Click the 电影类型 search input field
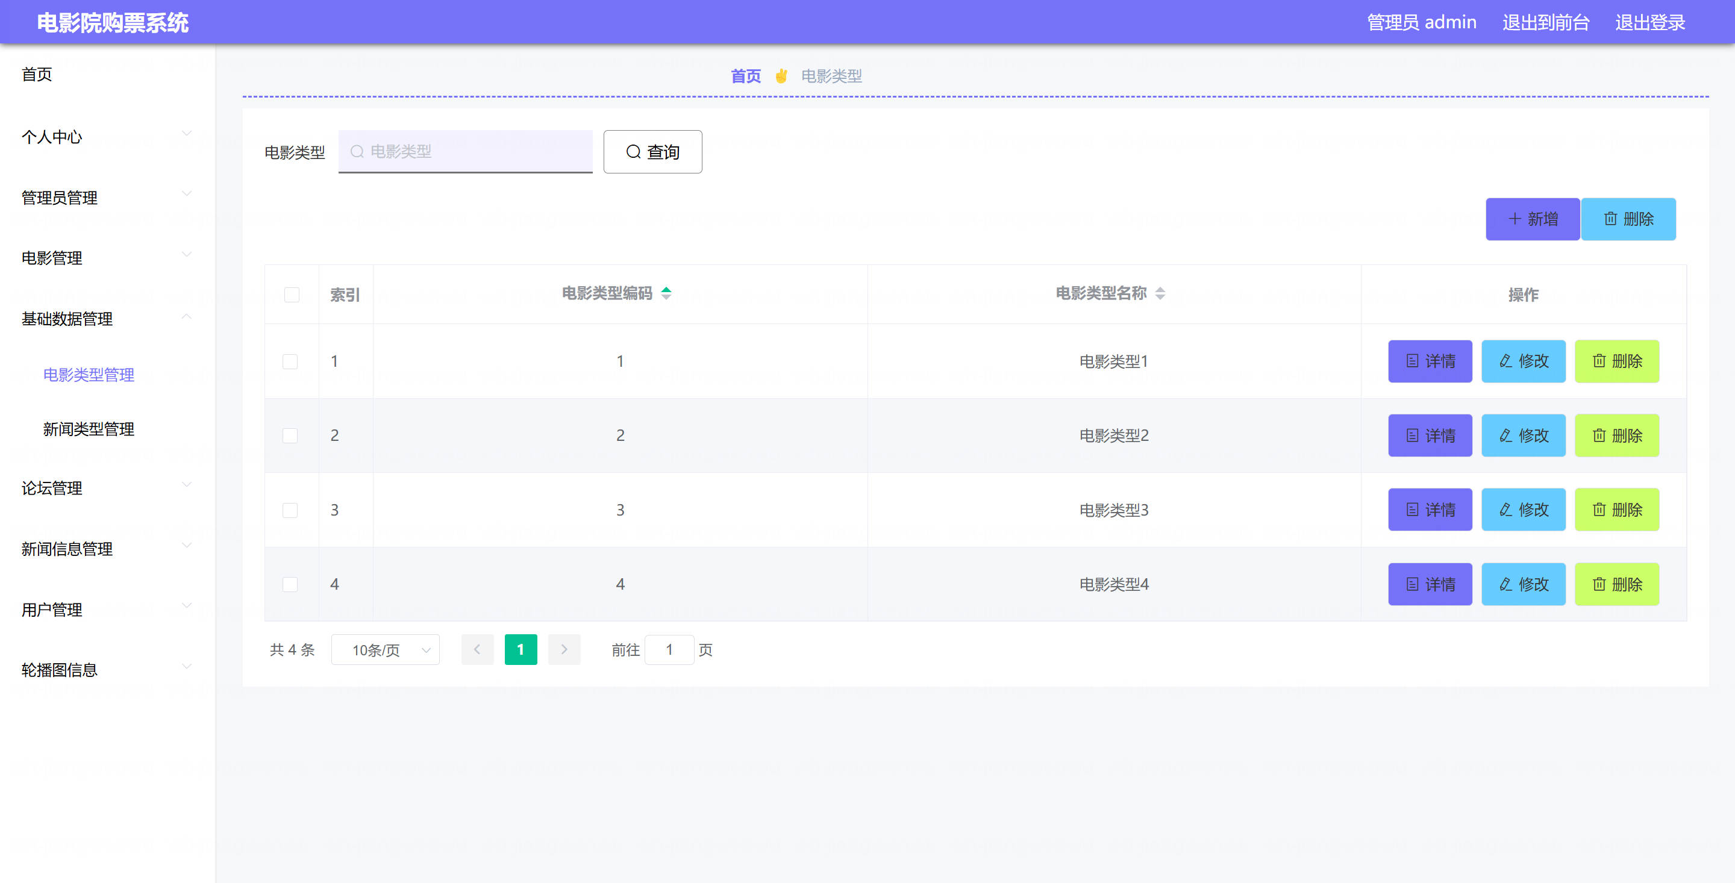This screenshot has height=883, width=1735. click(x=466, y=152)
